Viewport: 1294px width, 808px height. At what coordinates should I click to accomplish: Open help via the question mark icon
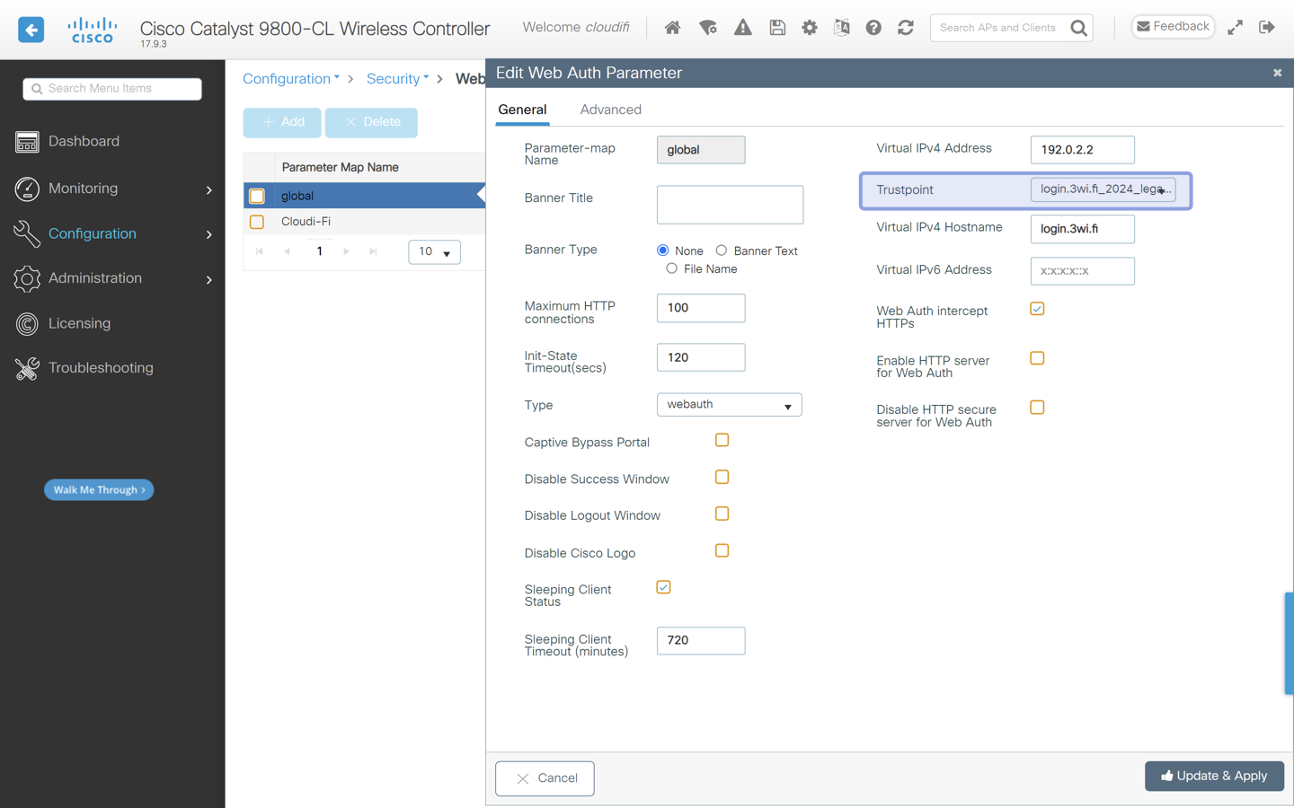click(873, 27)
